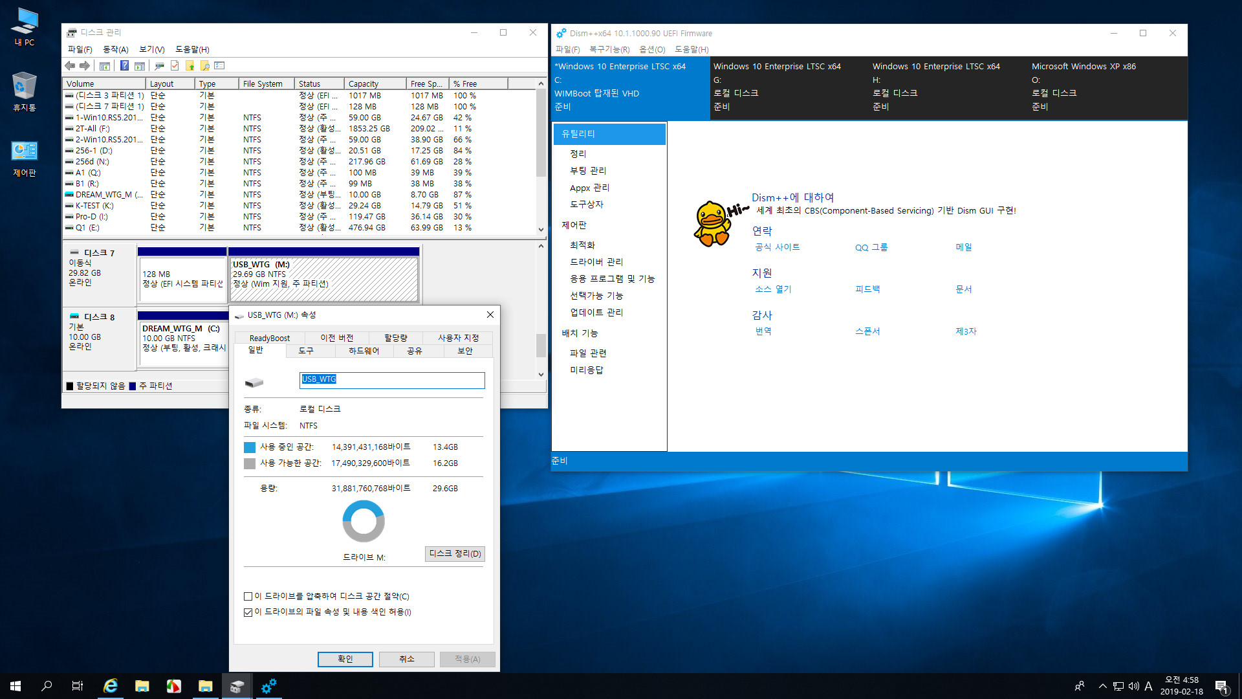Click the blue Help question mark icon
The height and width of the screenshot is (699, 1242).
pos(124,65)
